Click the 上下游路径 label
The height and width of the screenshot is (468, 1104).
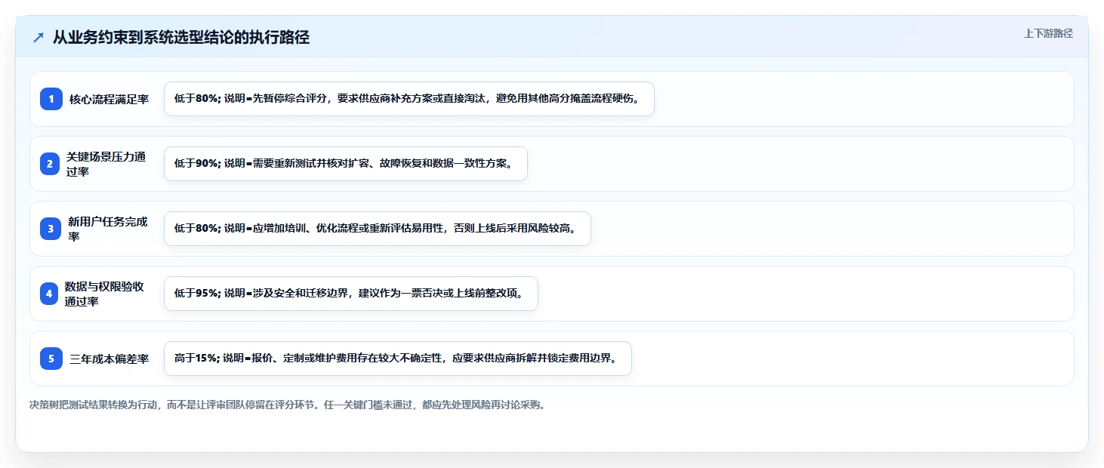pyautogui.click(x=1048, y=33)
